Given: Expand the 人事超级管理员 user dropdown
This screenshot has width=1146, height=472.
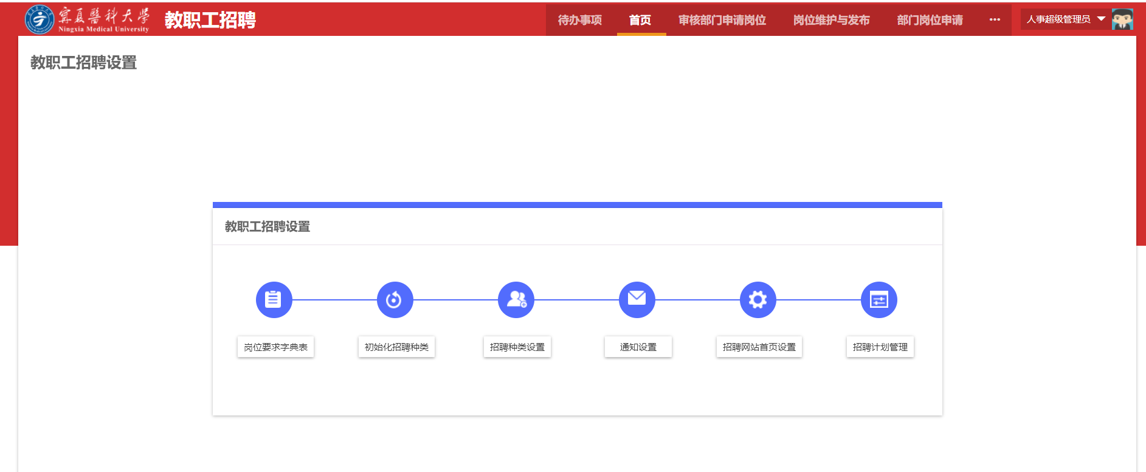Looking at the screenshot, I should pyautogui.click(x=1065, y=19).
